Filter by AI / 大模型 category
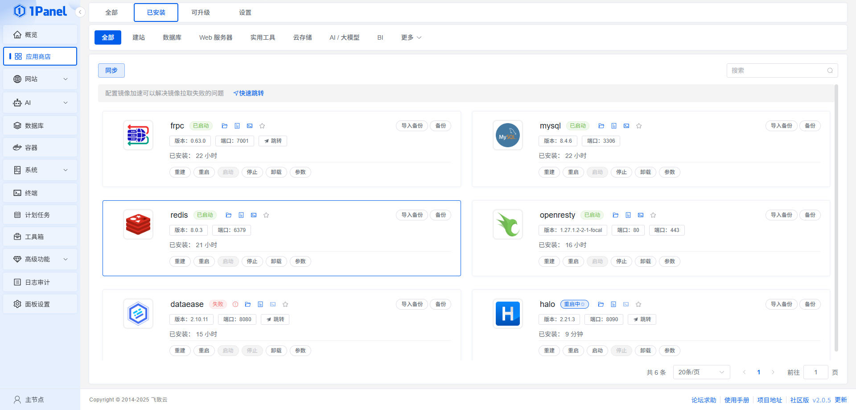Viewport: 856px width, 410px height. [344, 37]
